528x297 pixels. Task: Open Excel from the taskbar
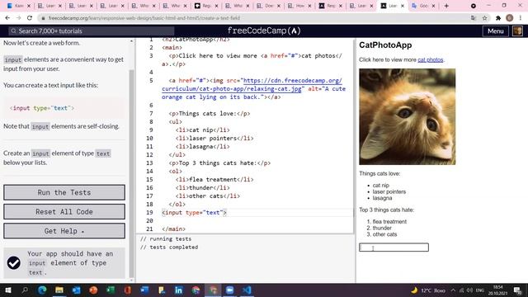pos(111,290)
